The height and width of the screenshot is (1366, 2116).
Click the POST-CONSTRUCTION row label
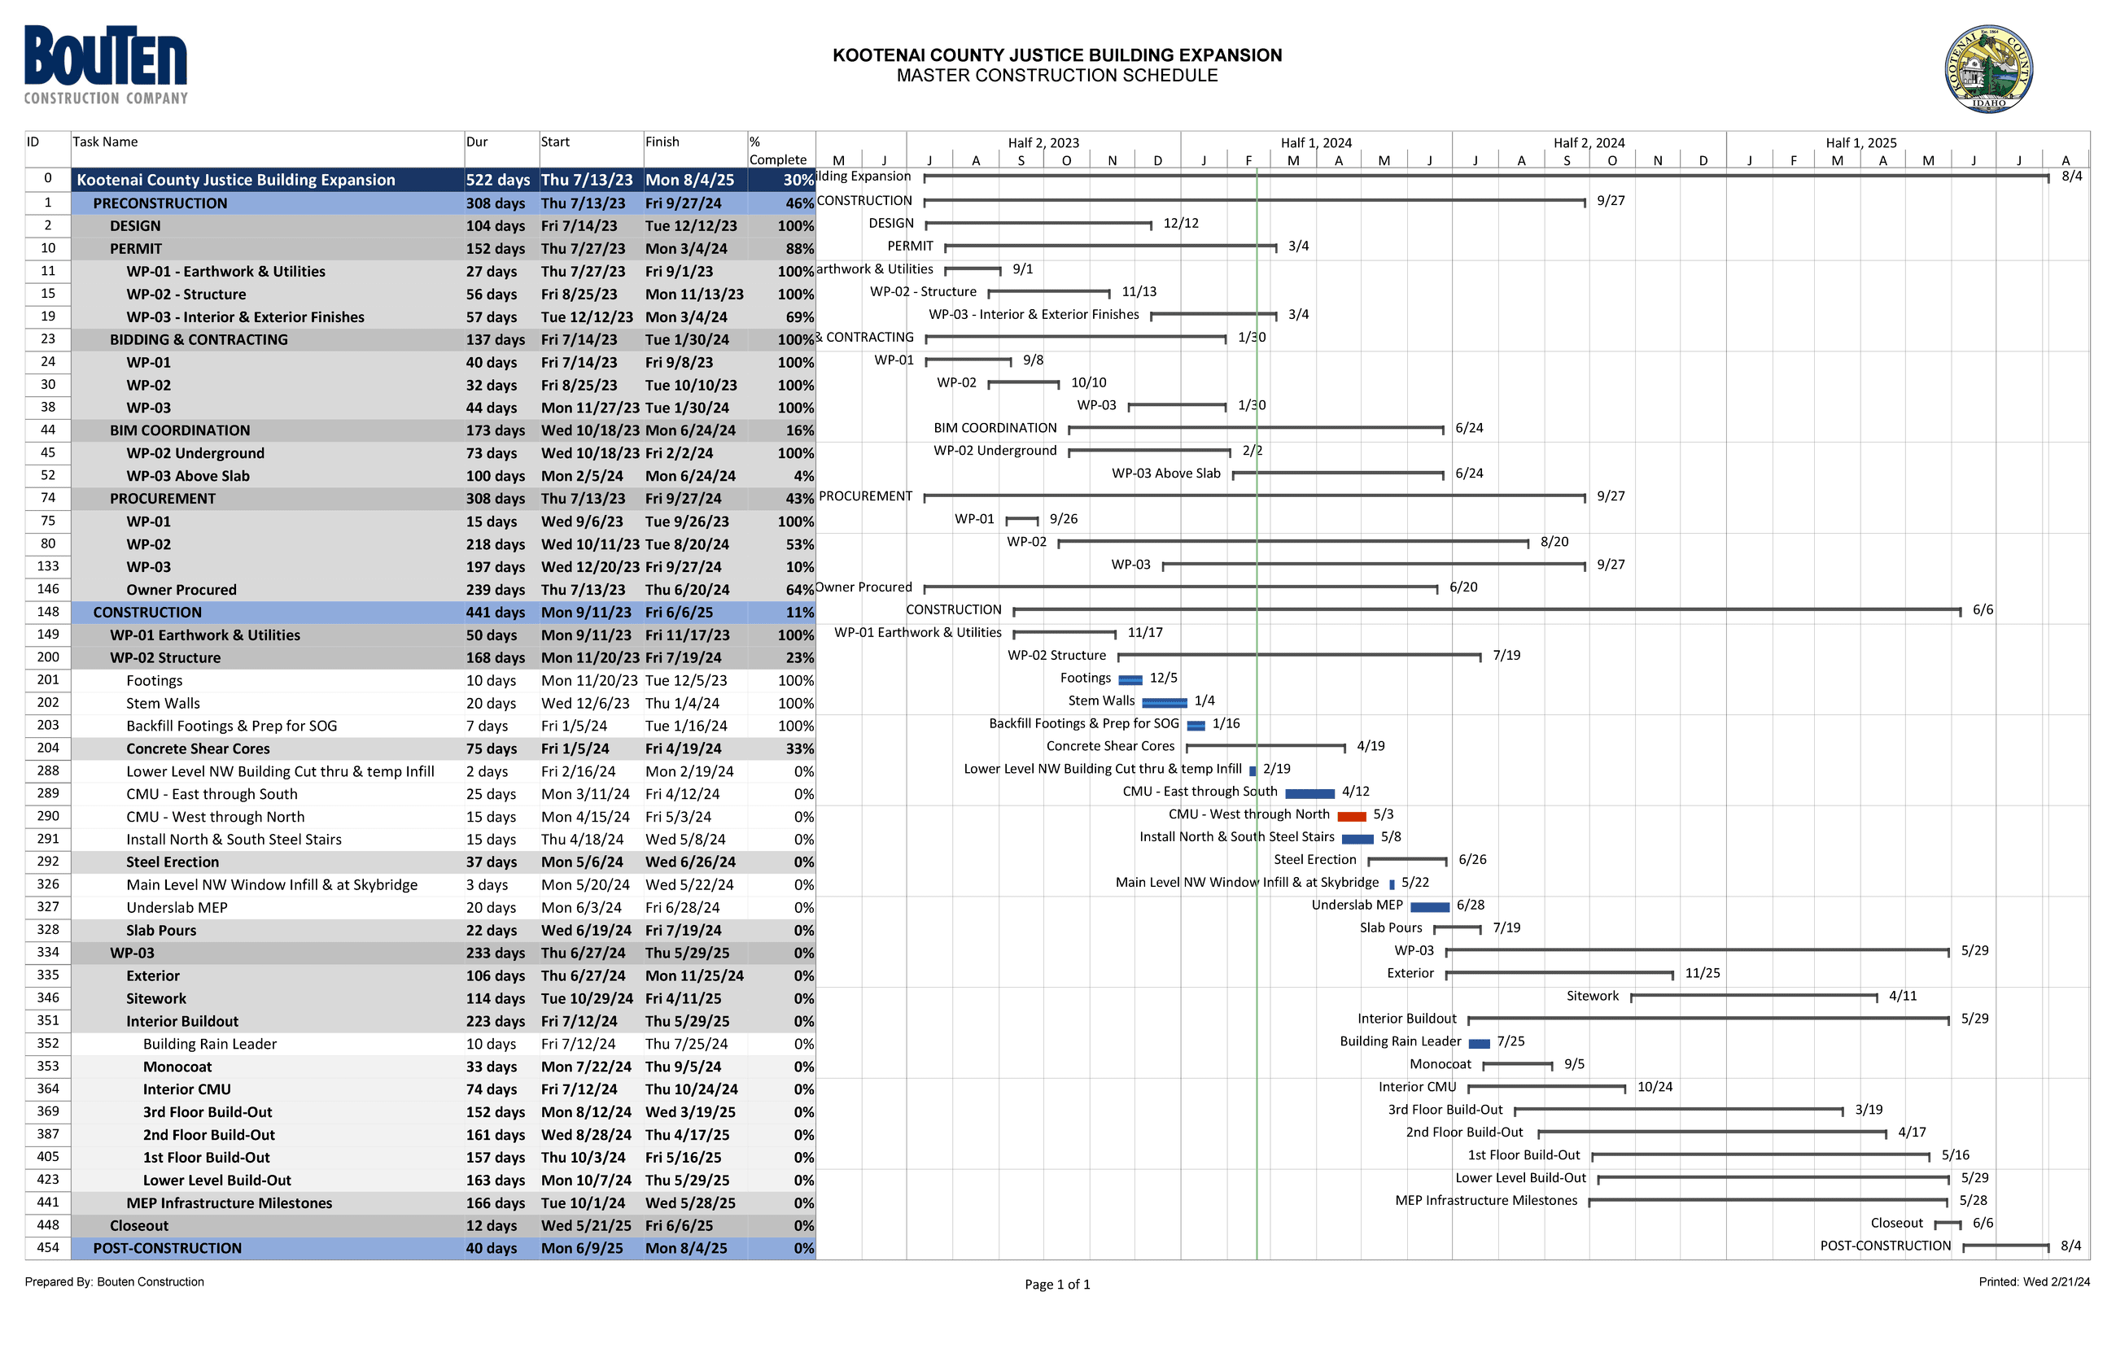(x=166, y=1247)
